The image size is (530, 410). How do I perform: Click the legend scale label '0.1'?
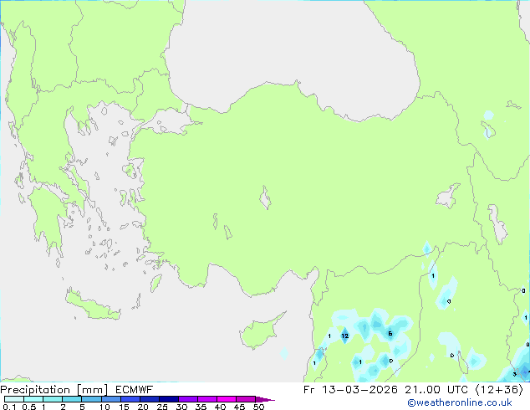pos(9,407)
